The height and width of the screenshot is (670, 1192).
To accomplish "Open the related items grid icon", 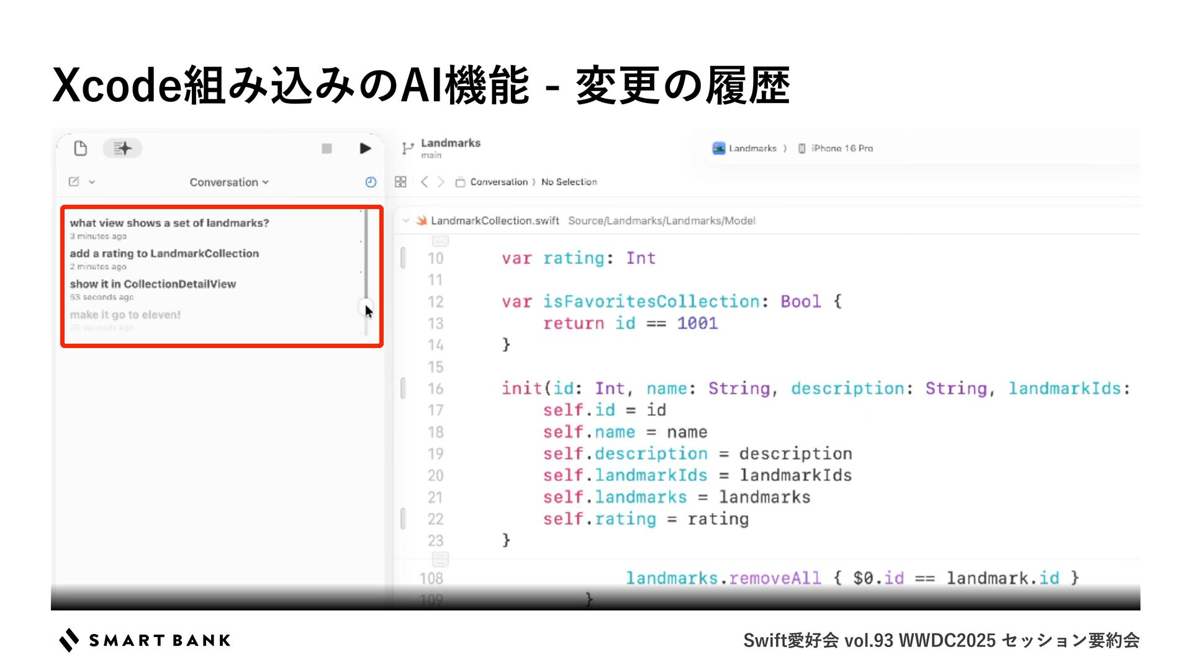I will coord(400,182).
